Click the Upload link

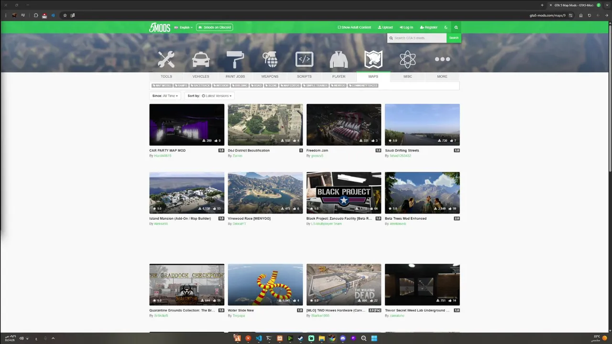[x=385, y=27]
